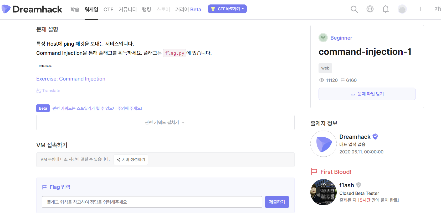441x219 pixels.
Task: Click the f1ash profile thumbnail
Action: [x=323, y=192]
